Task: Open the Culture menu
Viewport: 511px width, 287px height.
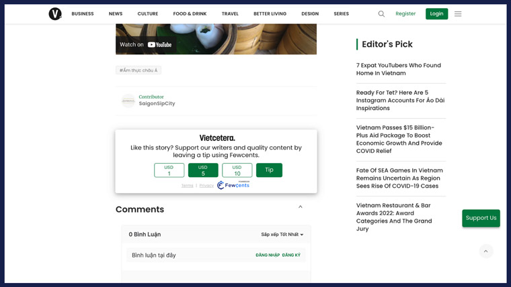Action: pyautogui.click(x=148, y=13)
